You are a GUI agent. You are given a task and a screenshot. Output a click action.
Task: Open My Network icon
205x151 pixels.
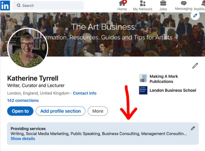(143, 3)
